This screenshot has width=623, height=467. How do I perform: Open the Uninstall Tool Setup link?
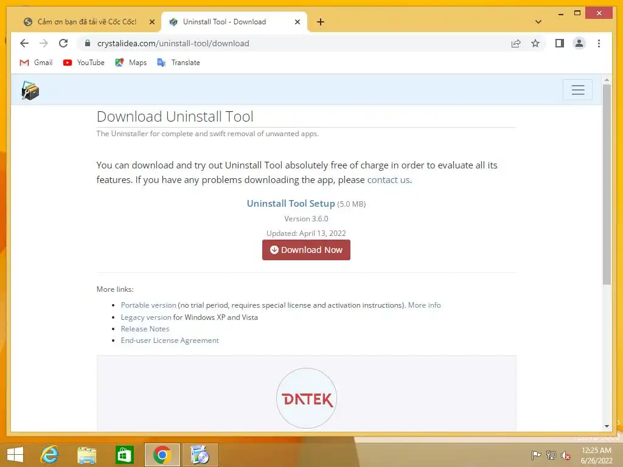[x=290, y=203]
